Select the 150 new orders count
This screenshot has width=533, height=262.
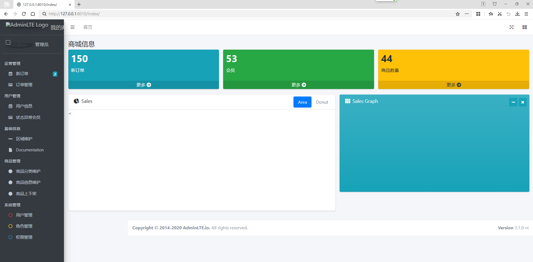tap(80, 59)
